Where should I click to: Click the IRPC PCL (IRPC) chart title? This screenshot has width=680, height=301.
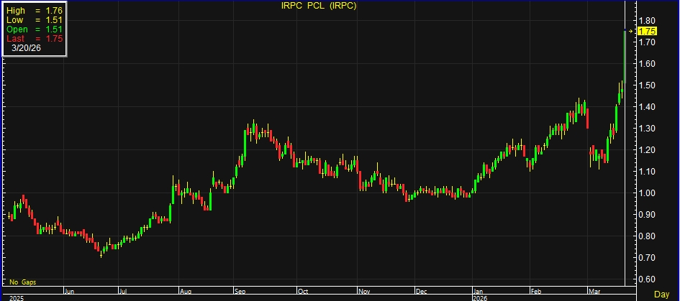click(x=319, y=6)
